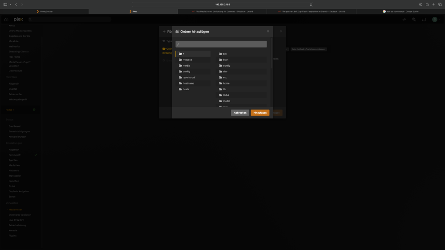Click Mediathek-Dateien einlesen button behind dialog

point(308,49)
